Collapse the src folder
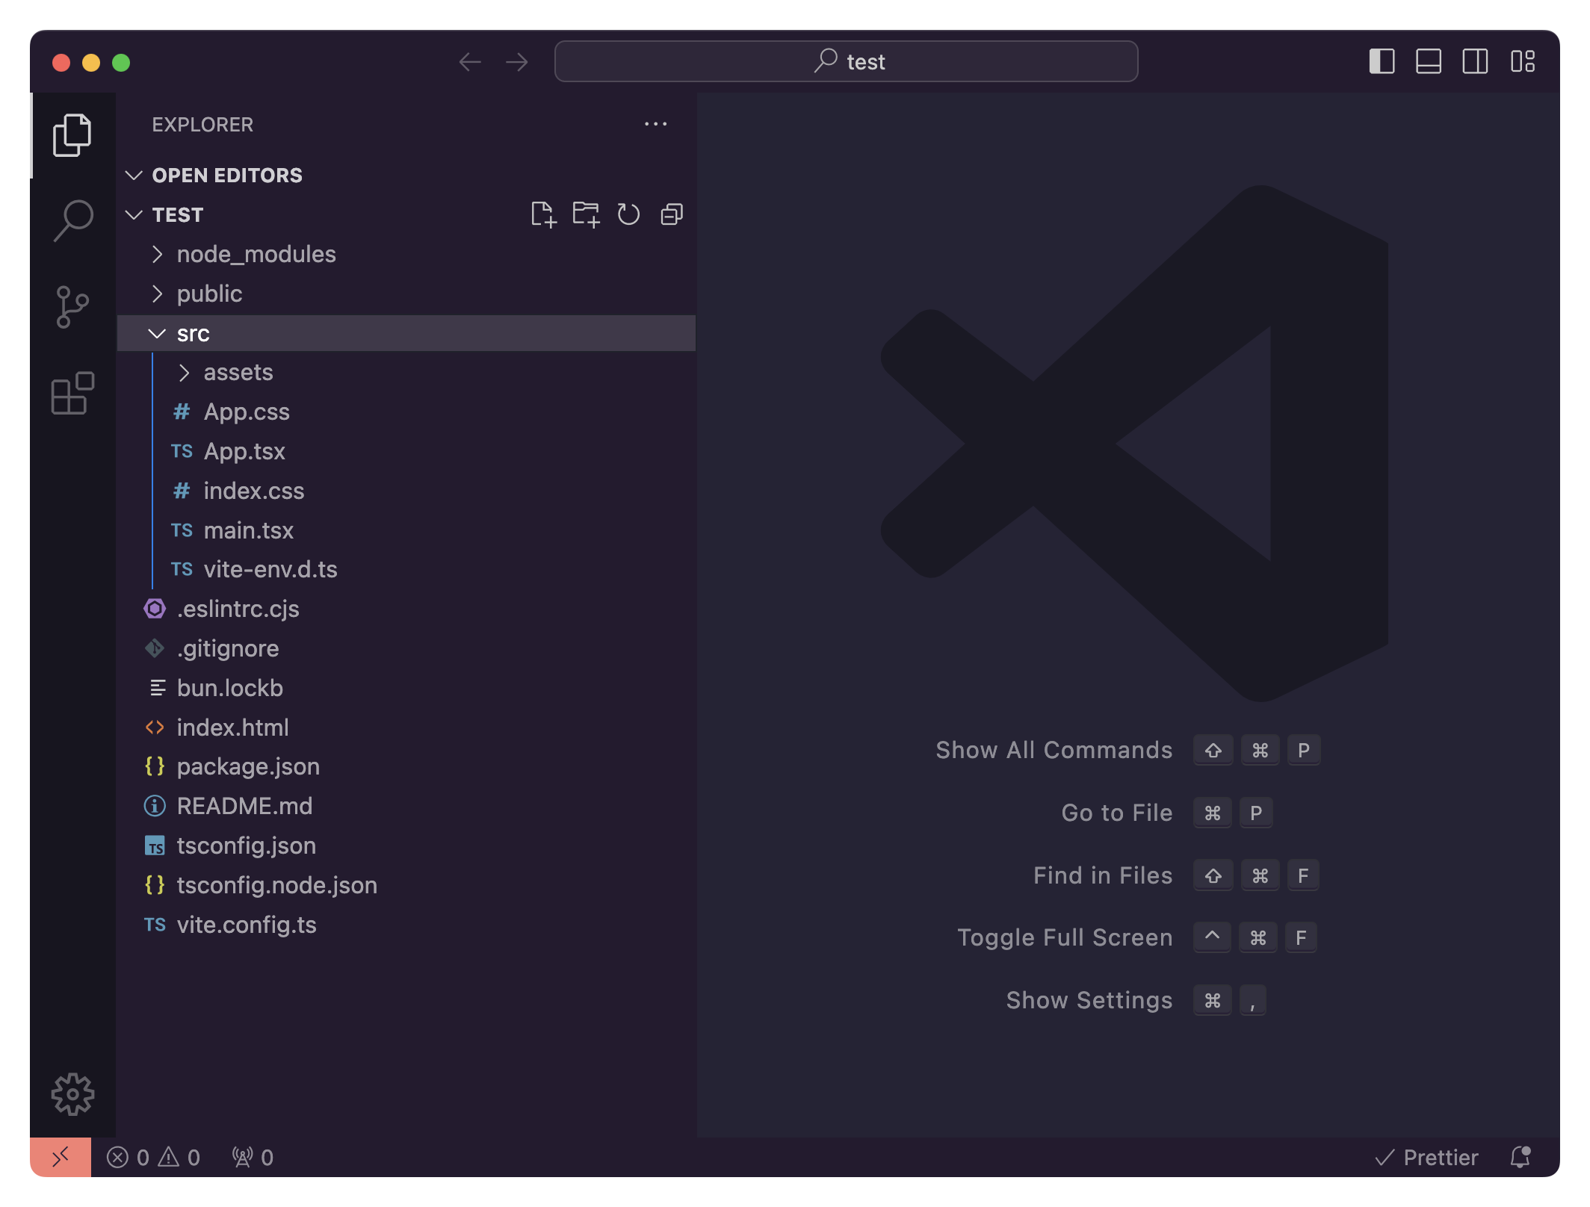This screenshot has width=1590, height=1207. 193,334
